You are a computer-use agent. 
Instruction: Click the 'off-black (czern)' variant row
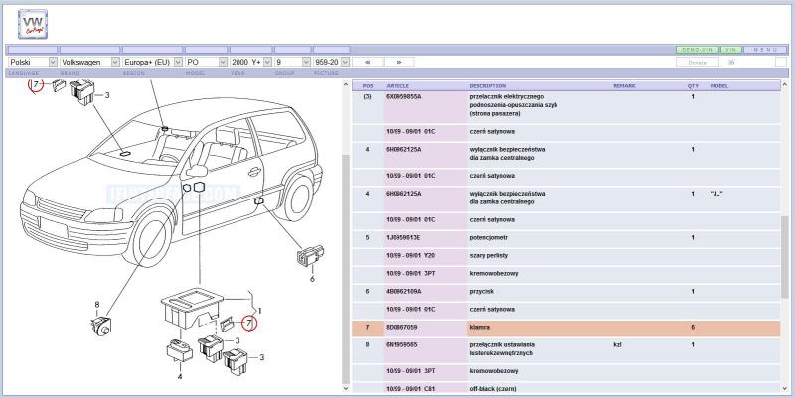(566, 388)
